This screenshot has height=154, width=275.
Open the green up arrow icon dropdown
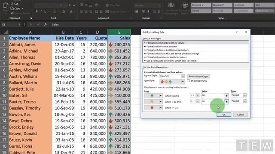pyautogui.click(x=160, y=96)
